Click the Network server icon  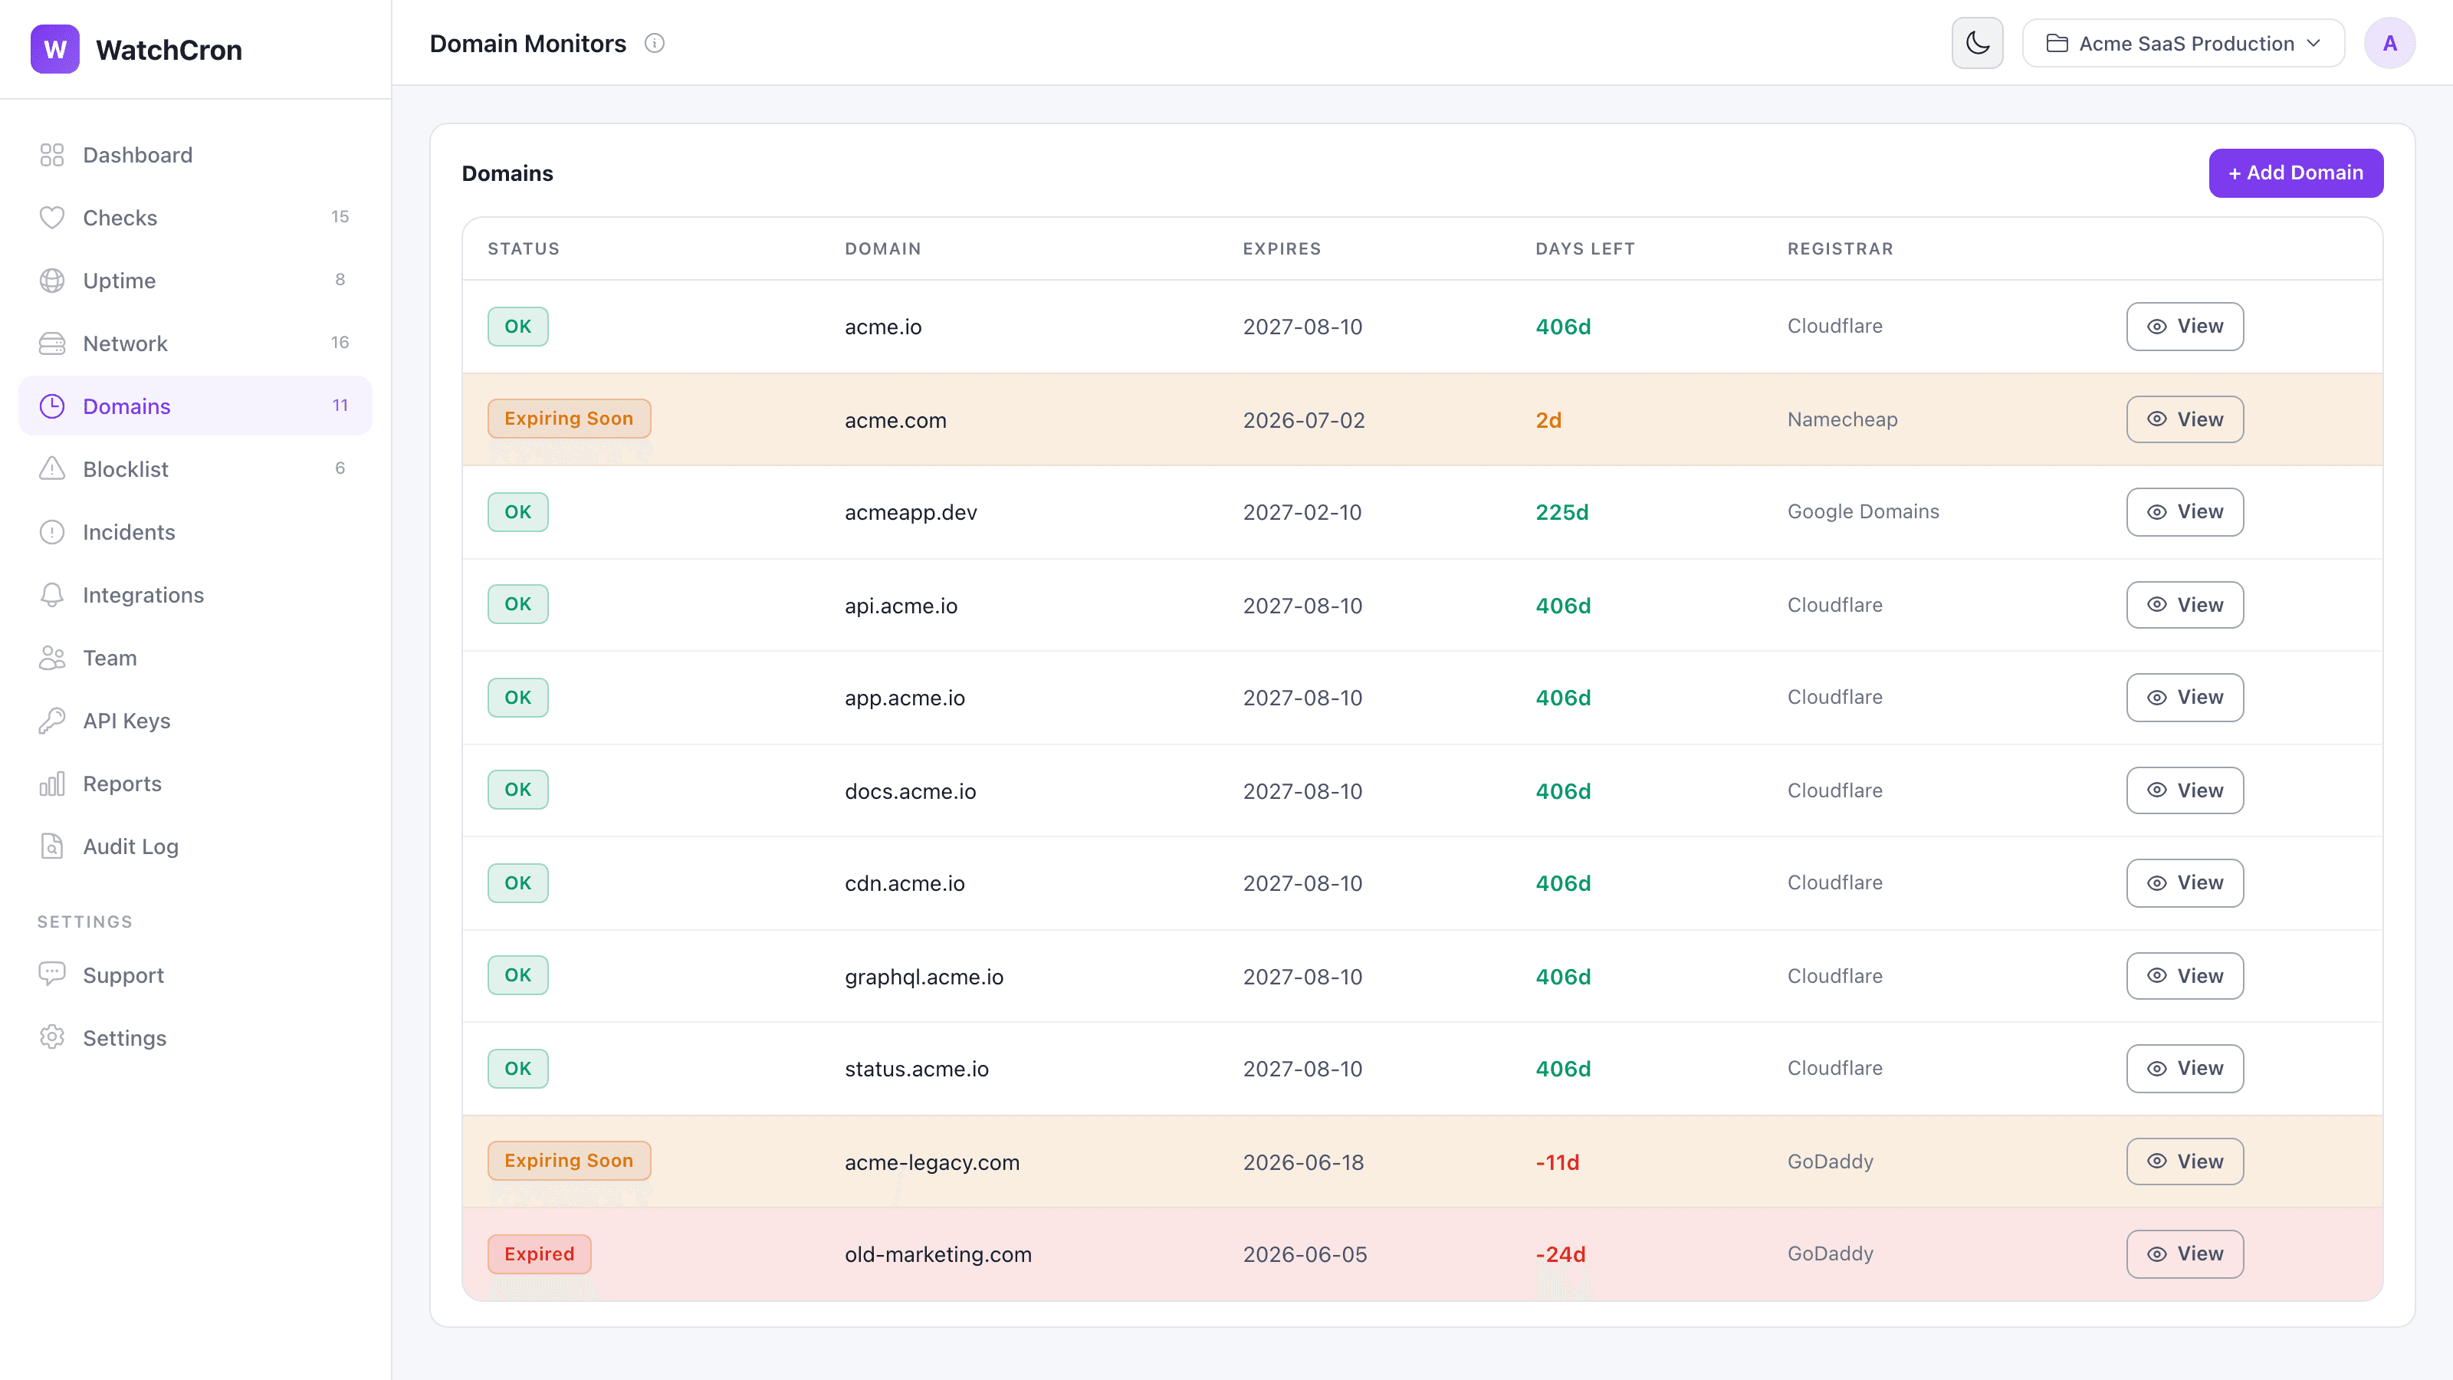(51, 343)
